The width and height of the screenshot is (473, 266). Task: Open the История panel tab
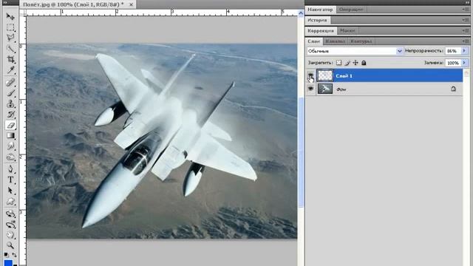click(x=317, y=20)
